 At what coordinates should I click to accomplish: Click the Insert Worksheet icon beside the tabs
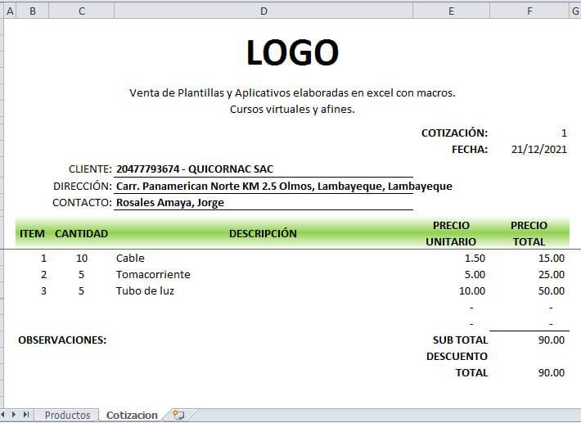178,415
